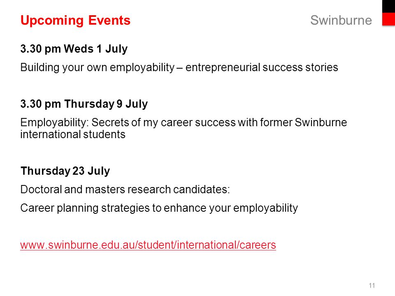Click 'Doctoral and masters research candidates' line
The width and height of the screenshot is (395, 296).
(125, 190)
